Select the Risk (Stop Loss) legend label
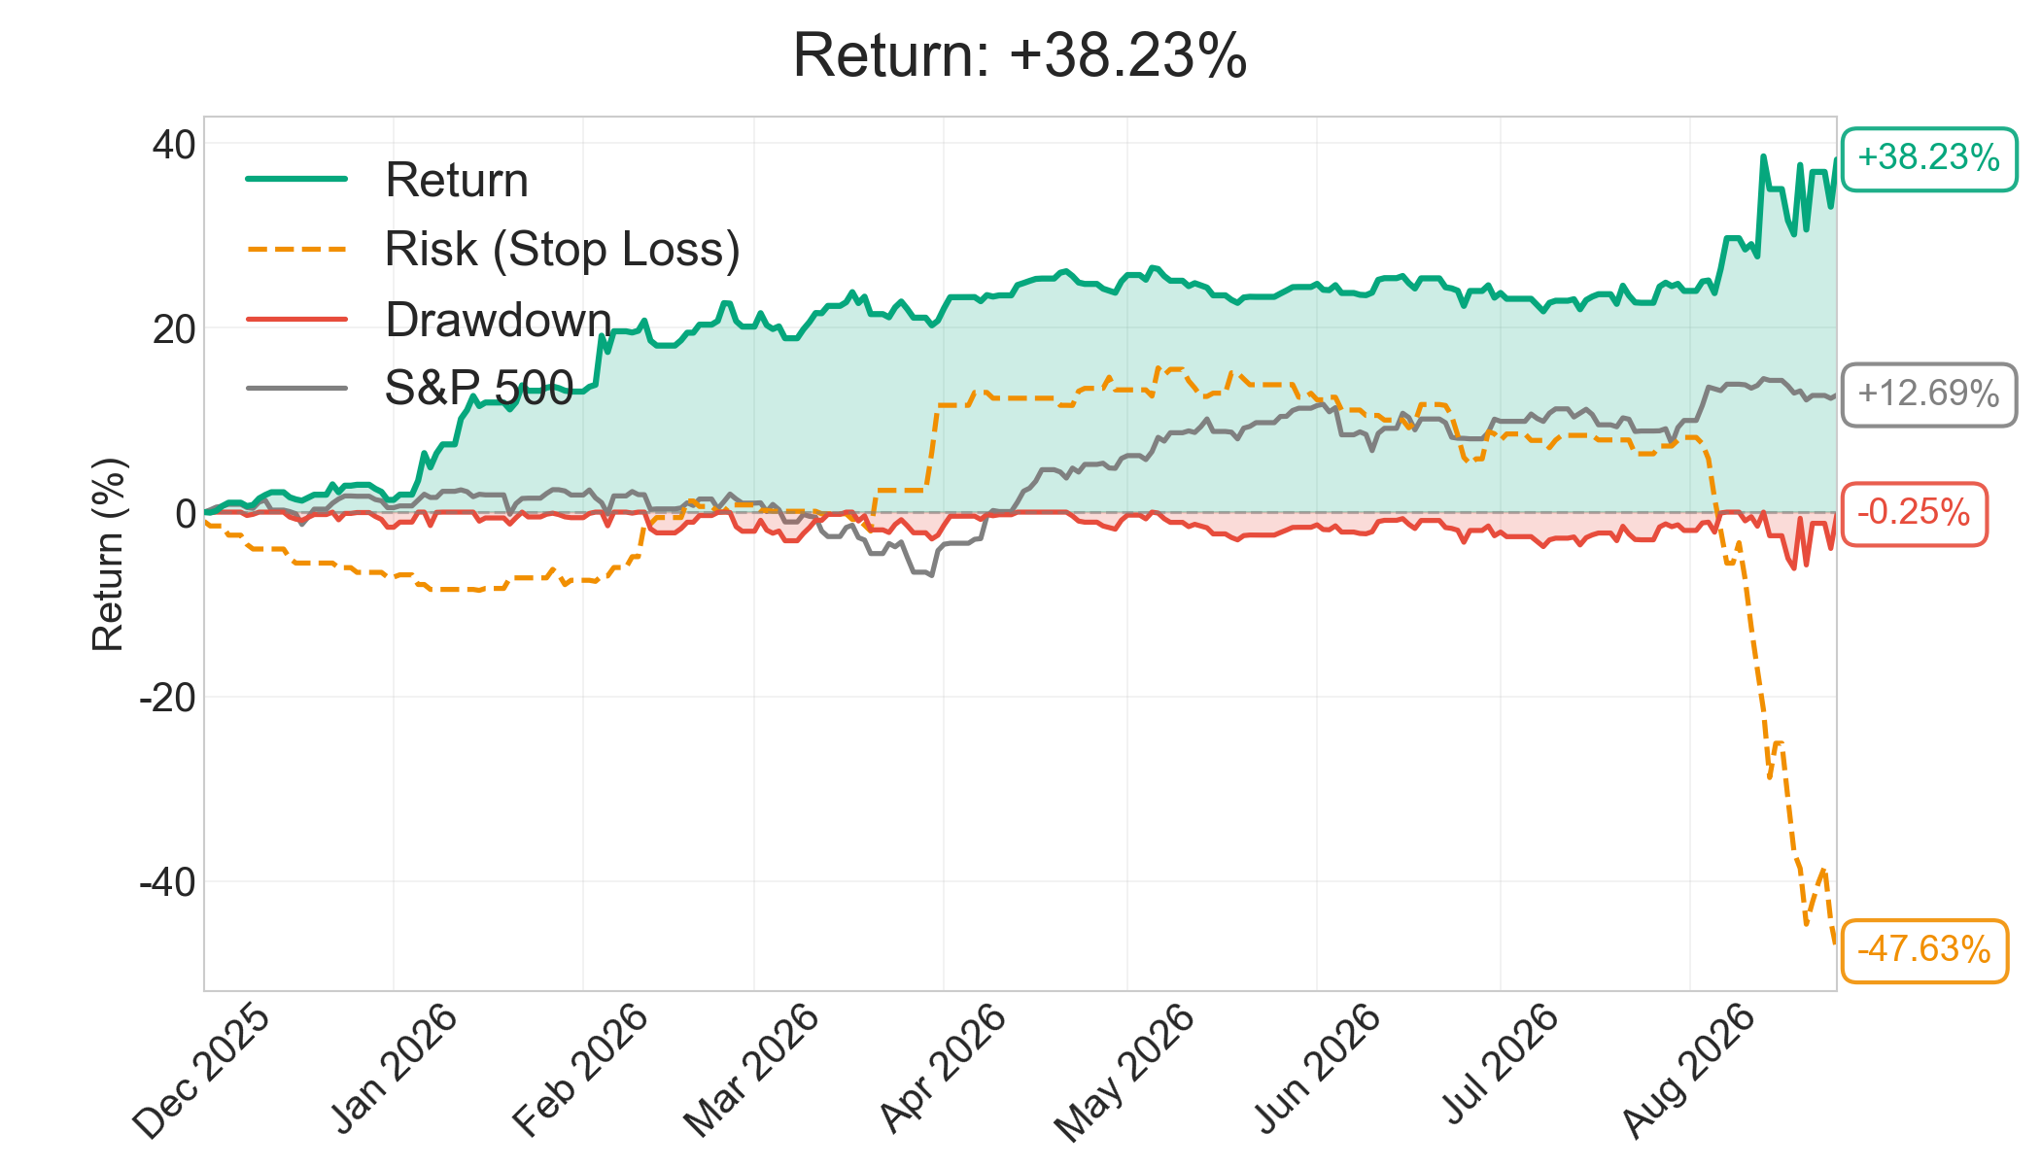Image resolution: width=2041 pixels, height=1166 pixels. (563, 250)
